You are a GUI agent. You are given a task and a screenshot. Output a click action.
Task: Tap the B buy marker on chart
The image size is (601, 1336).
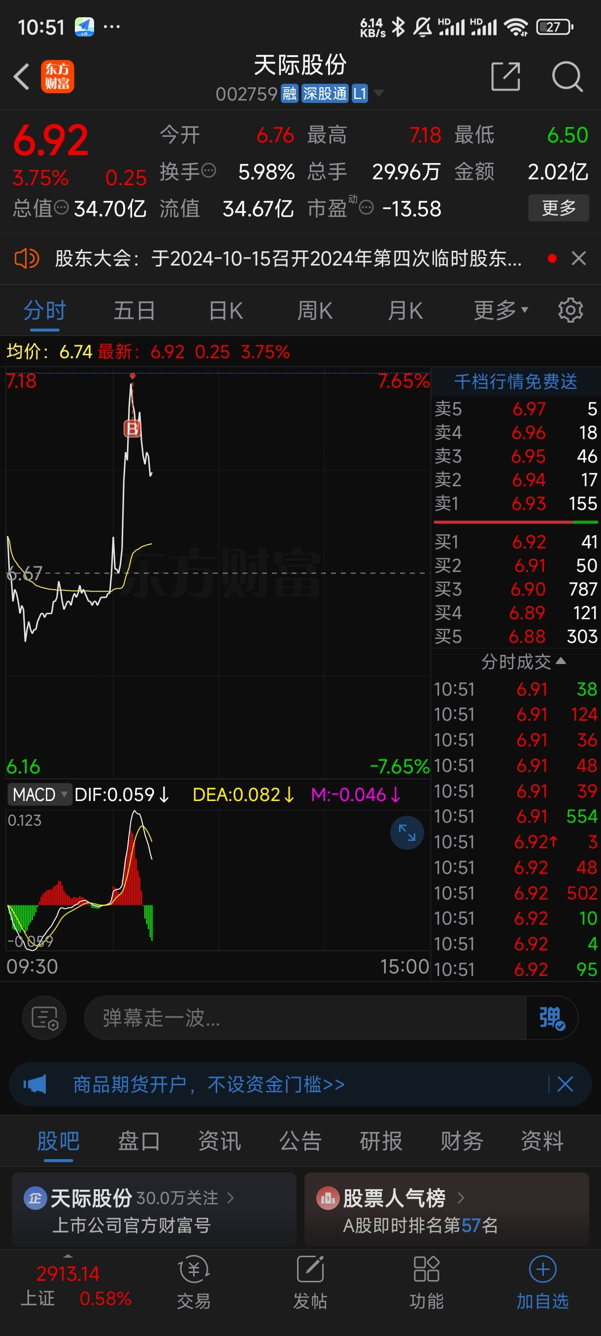pos(132,429)
